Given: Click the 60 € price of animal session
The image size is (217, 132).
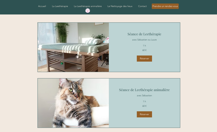Looking at the screenshot, I should [144, 106].
